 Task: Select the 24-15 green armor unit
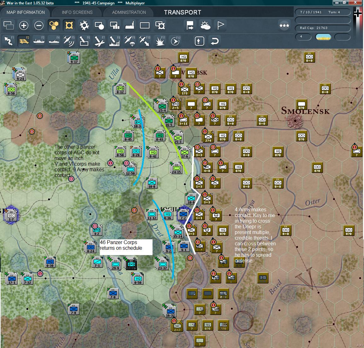click(176, 168)
